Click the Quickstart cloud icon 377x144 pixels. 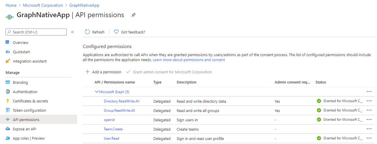pos(8,52)
